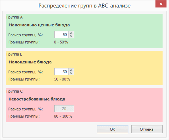This screenshot has height=140, width=169.
Task: Click the heading "Малоценные блюда"
Action: click(x=30, y=62)
